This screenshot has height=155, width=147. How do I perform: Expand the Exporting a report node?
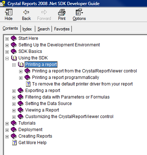pyautogui.click(x=14, y=91)
